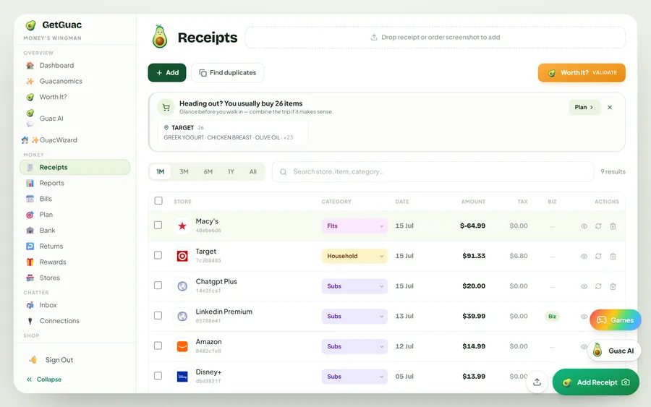Click the Disney+ store logo
The image size is (651, 407).
click(x=182, y=377)
